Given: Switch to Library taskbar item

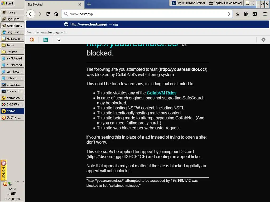Looking at the screenshot, I should coord(12,12).
